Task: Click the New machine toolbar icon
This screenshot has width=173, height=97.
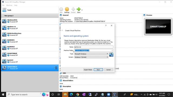Action: 61,10
